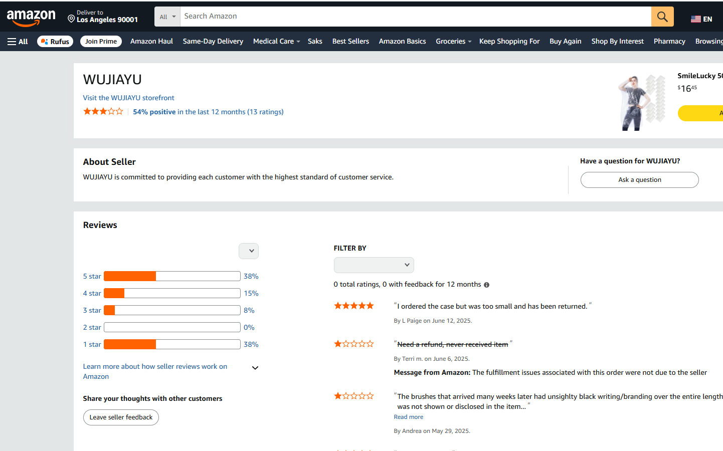The height and width of the screenshot is (451, 723).
Task: Click the 1 star link
Action: [92, 344]
